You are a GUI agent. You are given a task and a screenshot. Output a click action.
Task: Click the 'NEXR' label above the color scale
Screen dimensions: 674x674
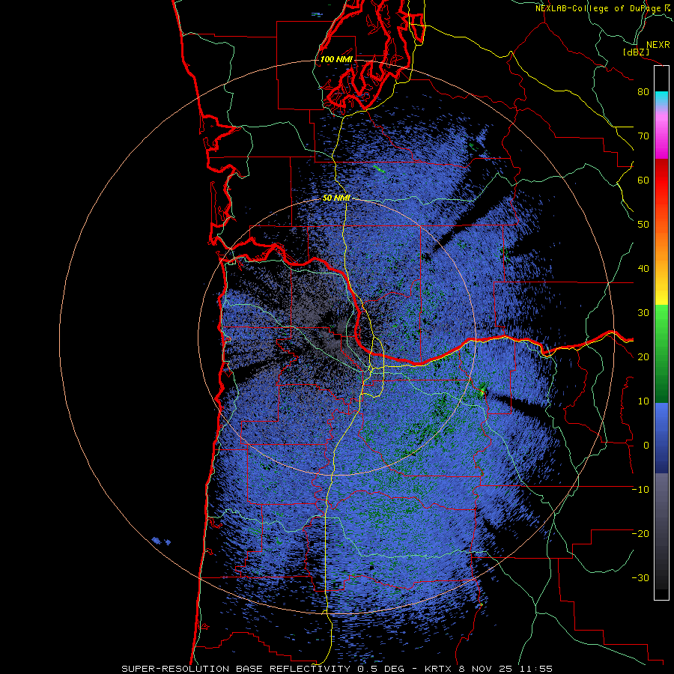(658, 45)
